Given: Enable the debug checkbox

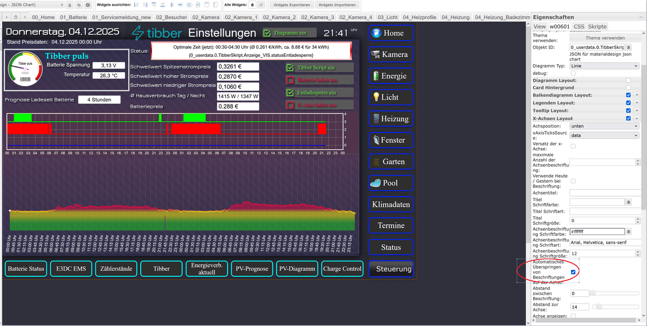Looking at the screenshot, I should click(x=573, y=73).
